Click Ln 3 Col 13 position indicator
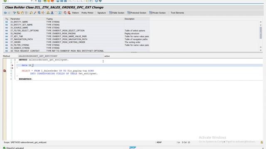The height and width of the screenshot is (149, 266). point(184,142)
